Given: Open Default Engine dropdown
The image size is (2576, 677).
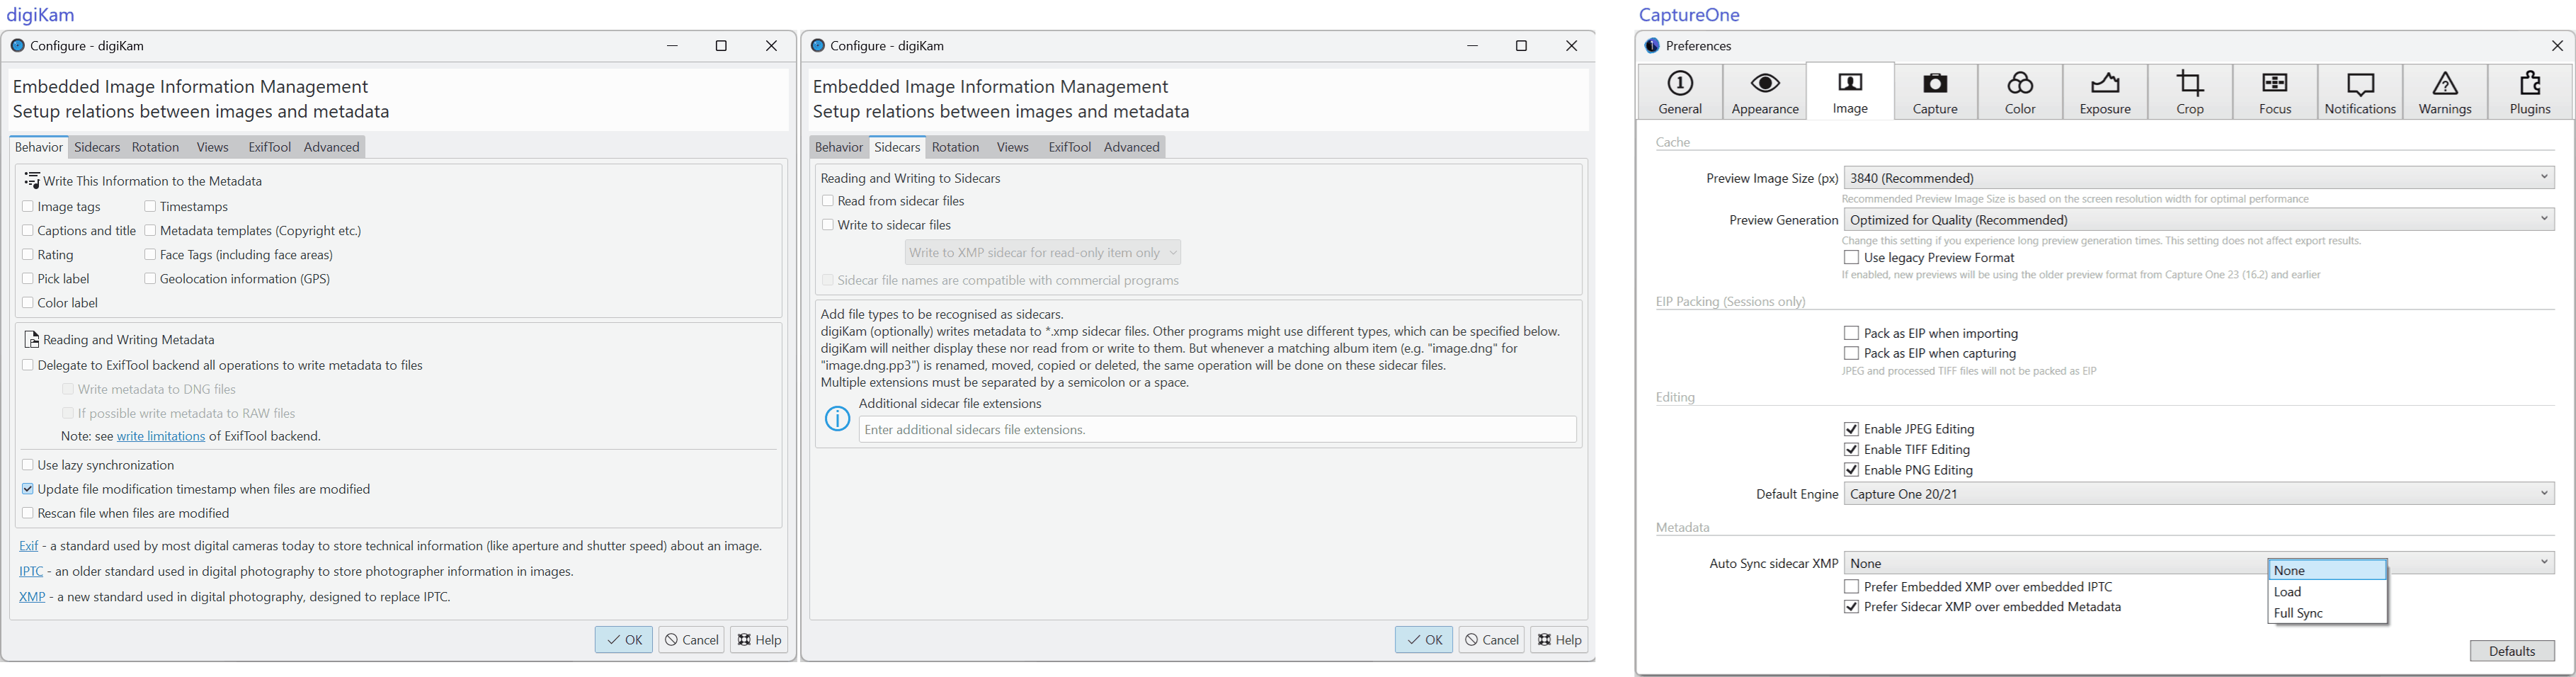Looking at the screenshot, I should click(2199, 494).
